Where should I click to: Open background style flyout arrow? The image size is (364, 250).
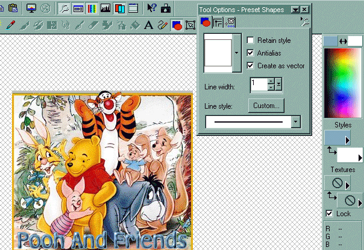point(360,158)
